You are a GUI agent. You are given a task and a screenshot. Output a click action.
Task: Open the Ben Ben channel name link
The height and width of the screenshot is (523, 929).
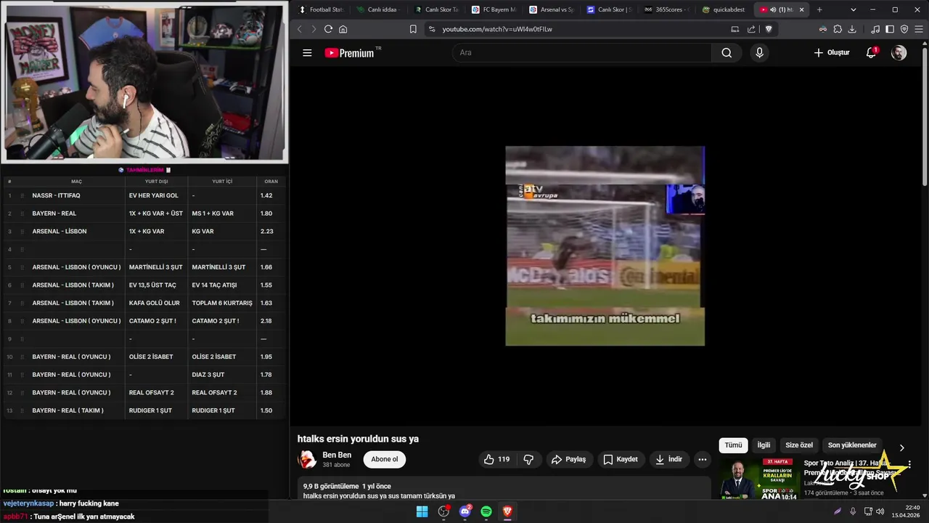tap(337, 455)
